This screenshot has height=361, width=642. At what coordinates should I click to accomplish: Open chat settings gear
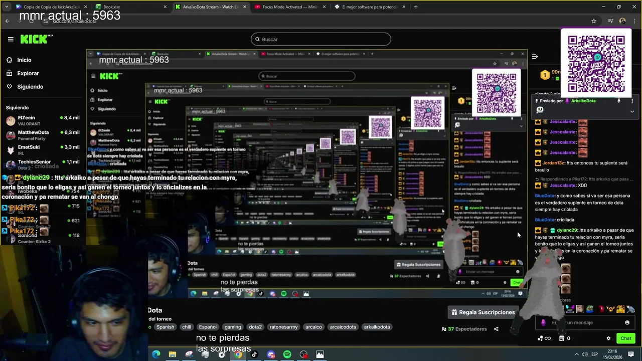point(608,338)
